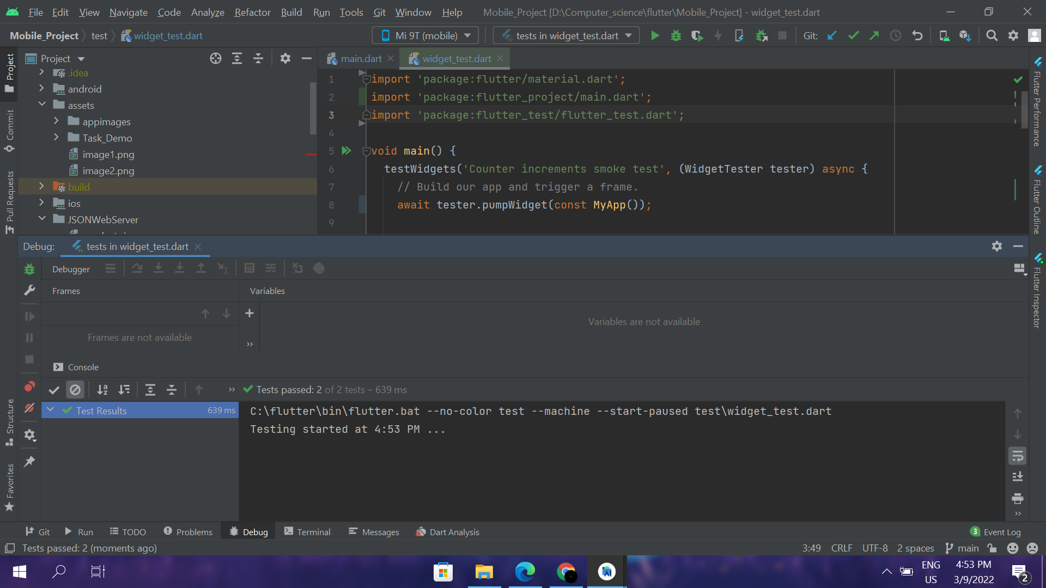Show Git history clock icon
This screenshot has height=588, width=1046.
pyautogui.click(x=896, y=36)
